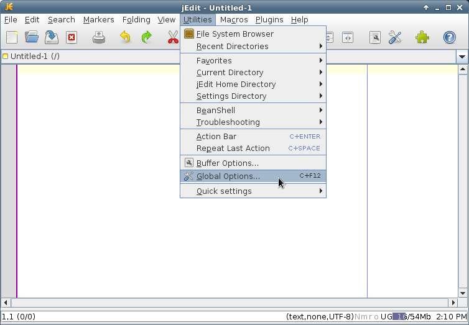
Task: Click the 'G' indicator in status bar
Action: pyautogui.click(x=389, y=317)
